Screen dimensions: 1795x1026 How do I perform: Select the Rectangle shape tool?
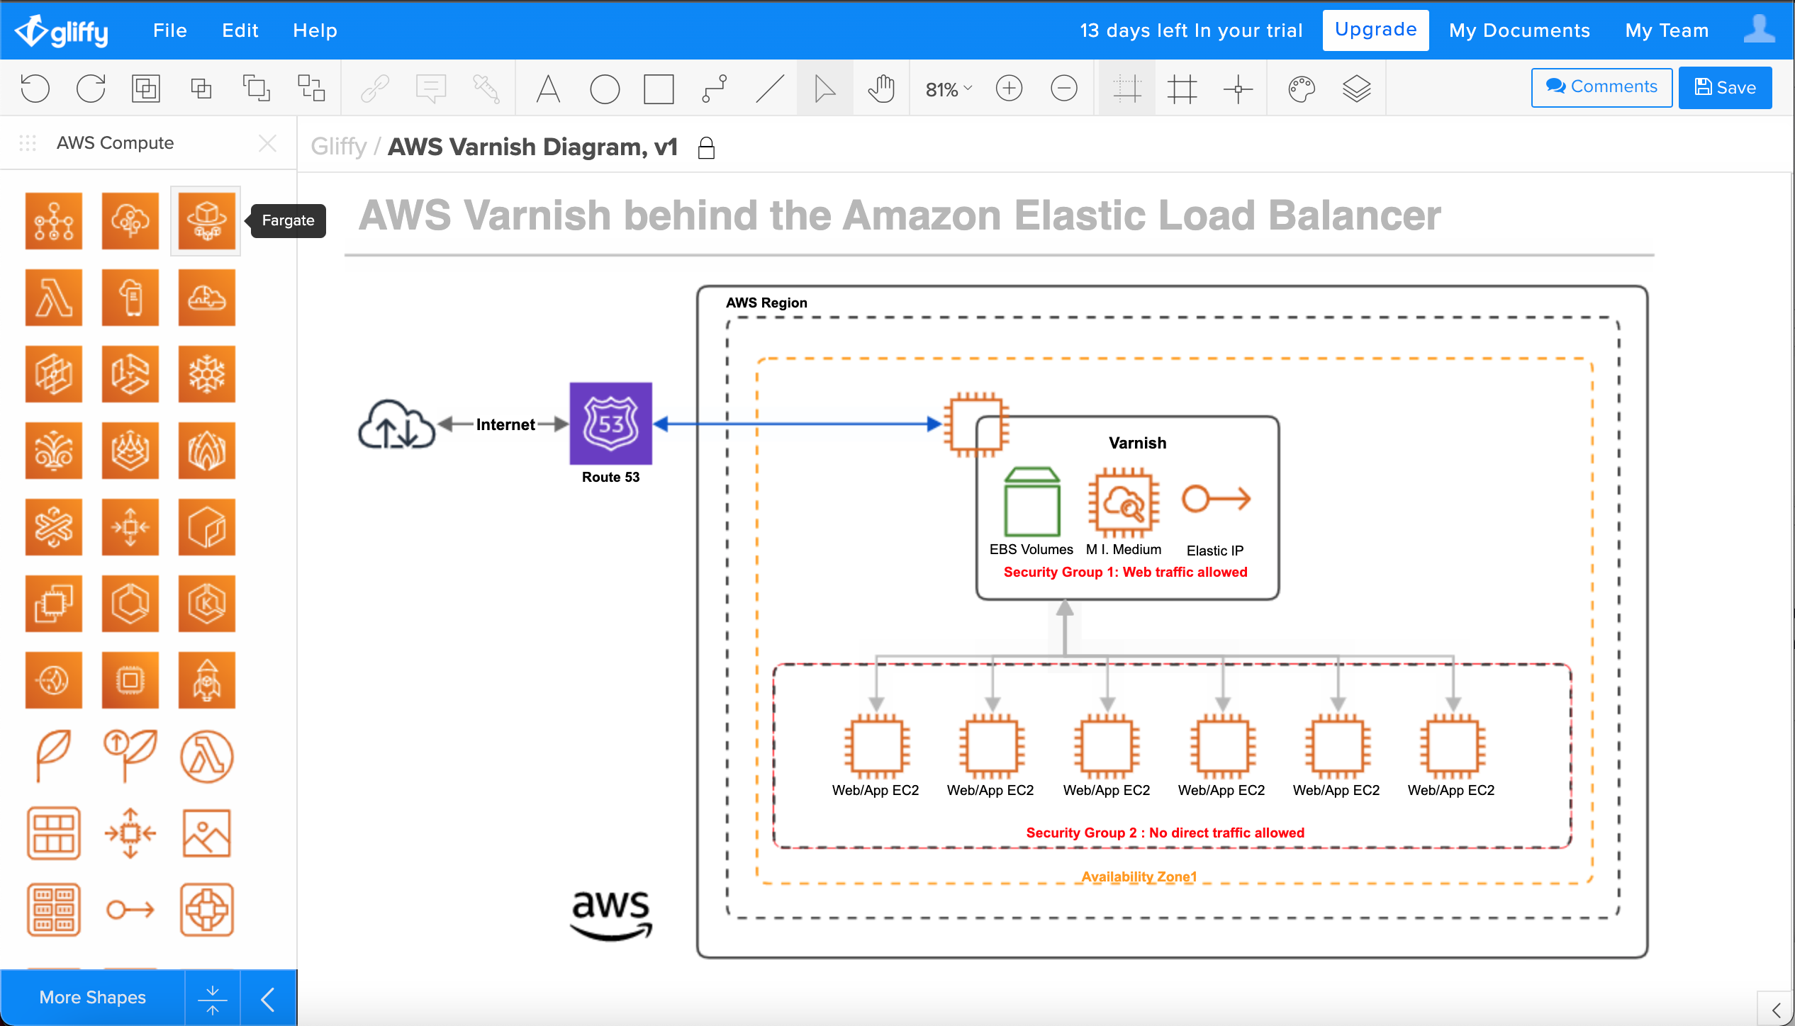coord(659,89)
